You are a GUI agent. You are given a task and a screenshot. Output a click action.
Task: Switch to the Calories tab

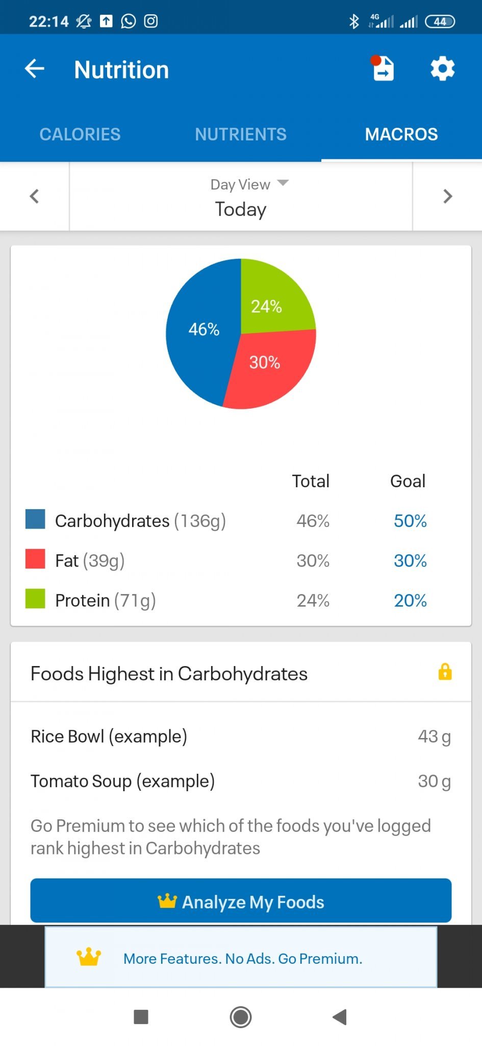80,134
